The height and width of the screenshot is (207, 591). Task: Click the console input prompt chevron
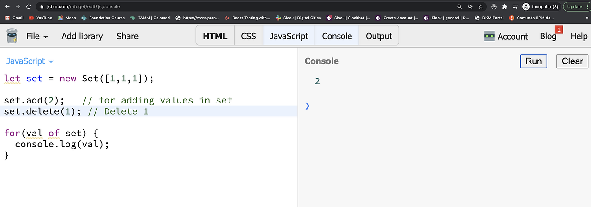pyautogui.click(x=308, y=106)
